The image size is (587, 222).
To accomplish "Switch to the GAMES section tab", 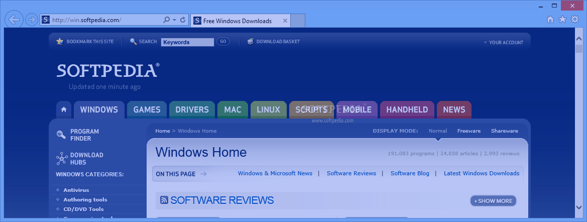I will (147, 109).
